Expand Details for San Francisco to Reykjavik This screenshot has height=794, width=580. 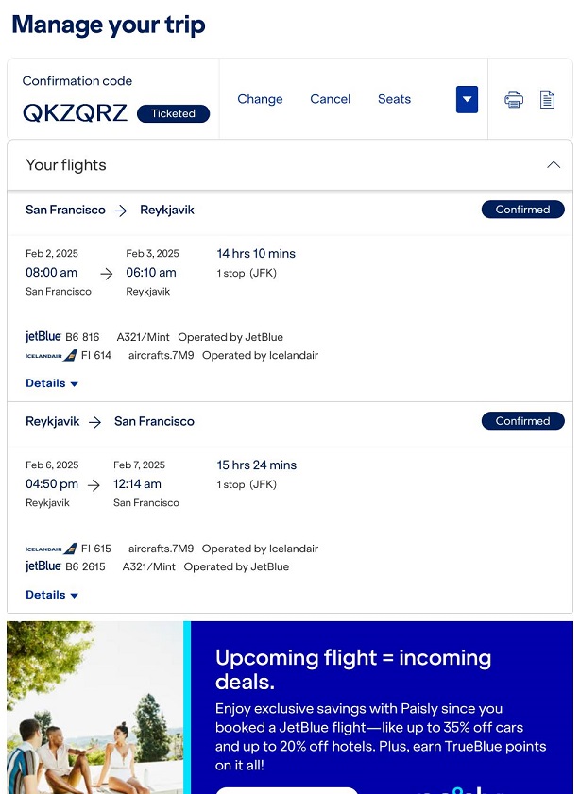point(52,383)
